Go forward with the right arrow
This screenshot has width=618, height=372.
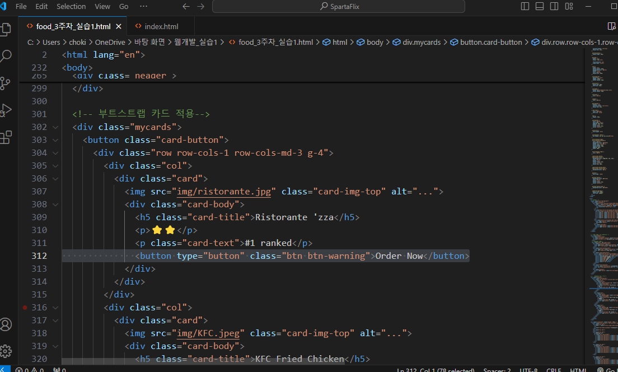pos(200,6)
